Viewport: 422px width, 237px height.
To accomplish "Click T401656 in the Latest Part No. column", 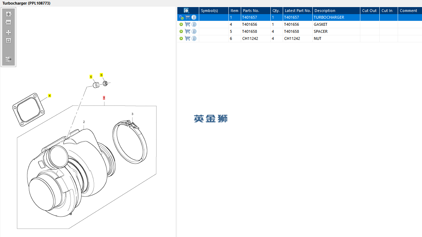I will click(x=292, y=24).
